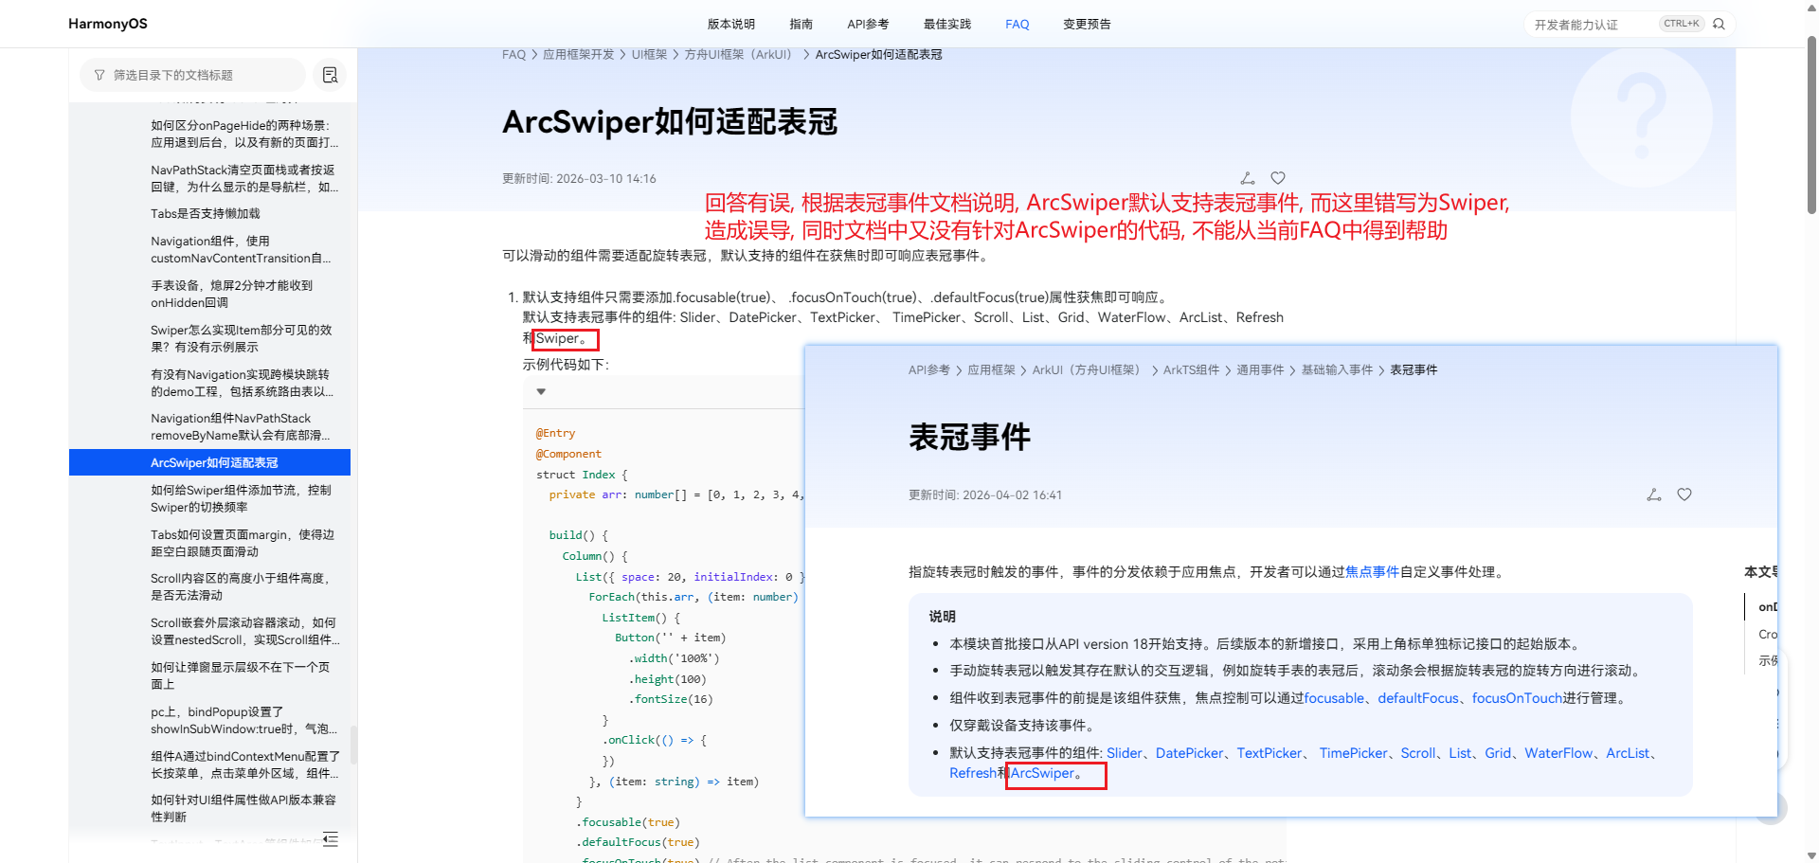1819x863 pixels.
Task: Open 如何让弹窗显示层级 sidebar entry
Action: click(x=240, y=675)
